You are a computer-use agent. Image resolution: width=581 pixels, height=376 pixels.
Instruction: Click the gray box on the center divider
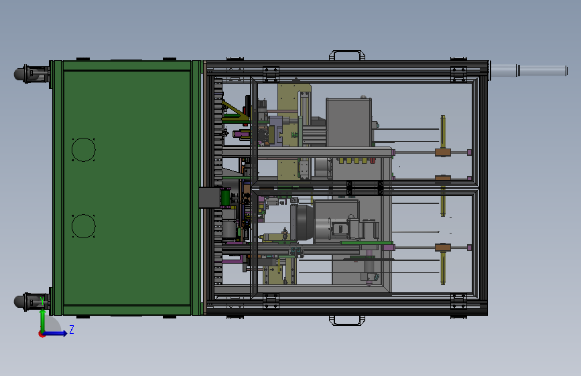[210, 197]
